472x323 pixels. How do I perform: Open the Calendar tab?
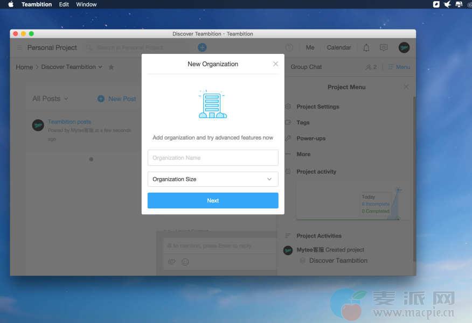[x=339, y=47]
